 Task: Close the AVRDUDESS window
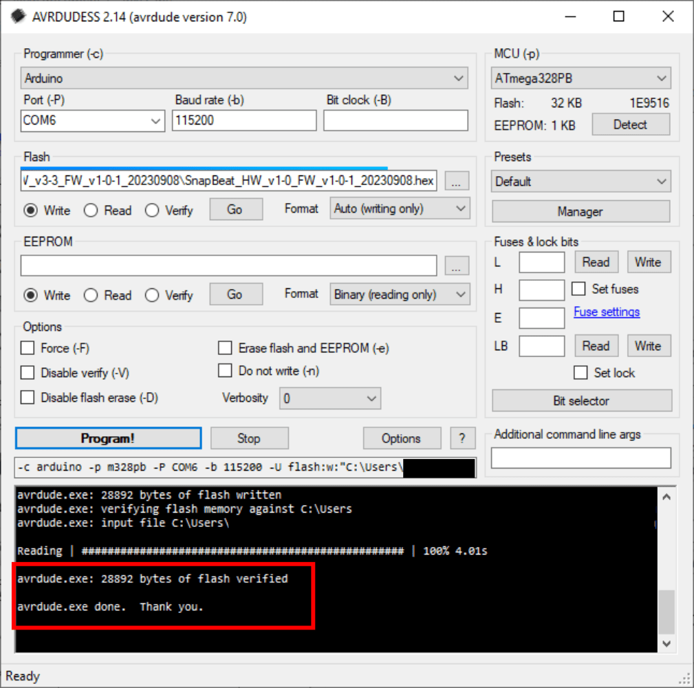(x=668, y=17)
